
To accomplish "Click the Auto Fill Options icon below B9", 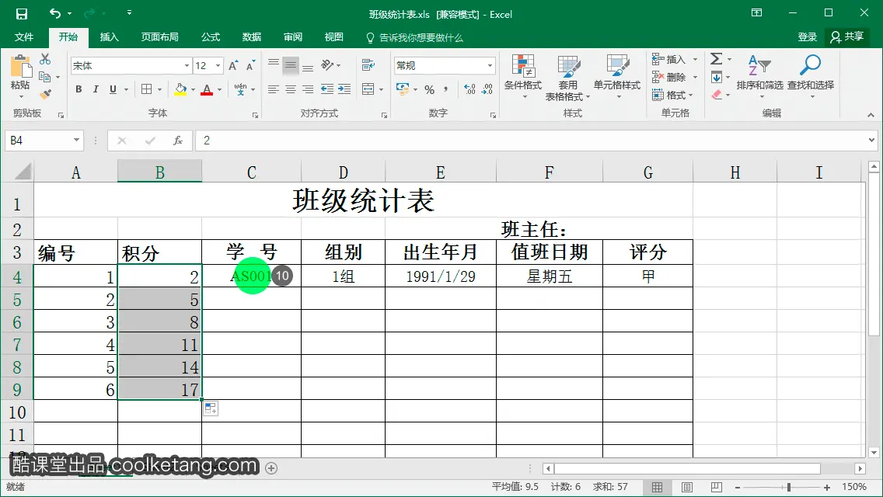I will point(211,408).
